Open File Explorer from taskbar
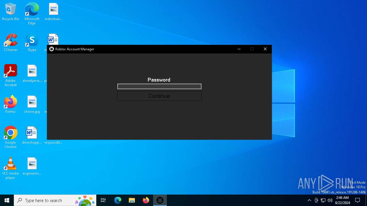This screenshot has height=206, width=367. [x=132, y=200]
